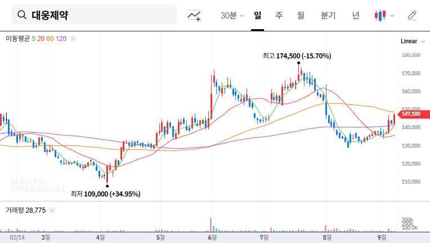Select the pencil drawing tool
Image resolution: width=430 pixels, height=243 pixels.
412,16
